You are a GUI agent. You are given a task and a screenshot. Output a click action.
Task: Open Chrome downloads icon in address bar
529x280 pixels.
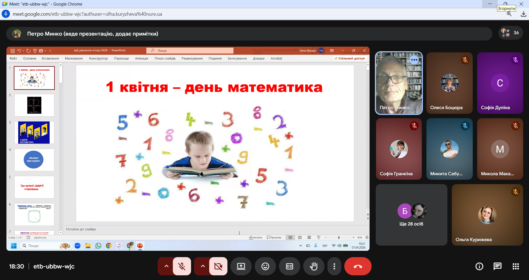tap(523, 14)
